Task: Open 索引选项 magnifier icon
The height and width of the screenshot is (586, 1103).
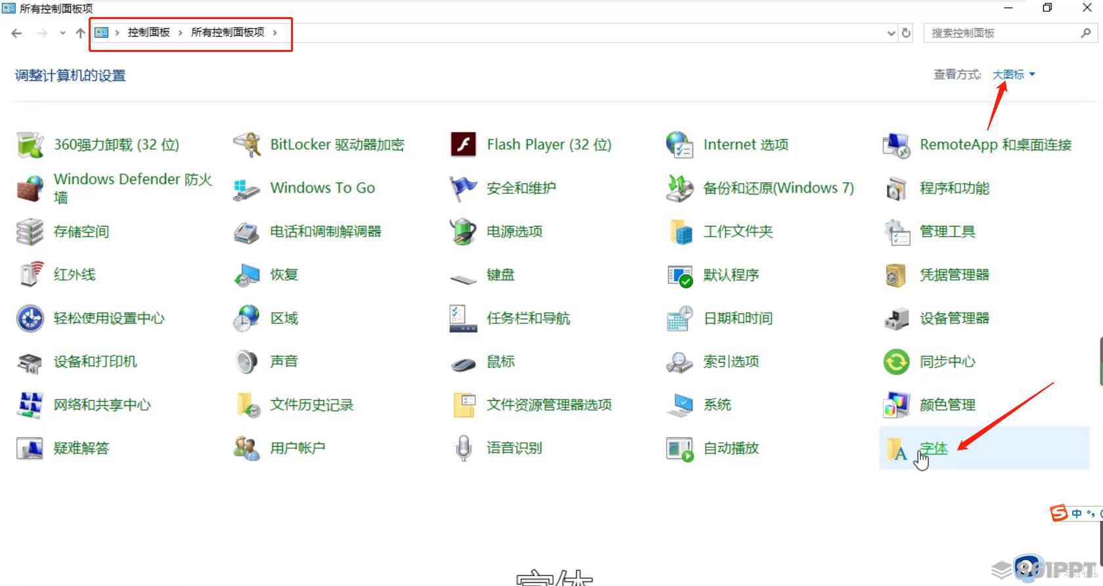Action: coord(680,361)
